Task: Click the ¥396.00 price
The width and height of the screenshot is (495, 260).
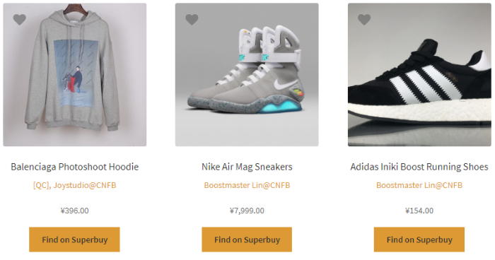Action: (x=75, y=211)
